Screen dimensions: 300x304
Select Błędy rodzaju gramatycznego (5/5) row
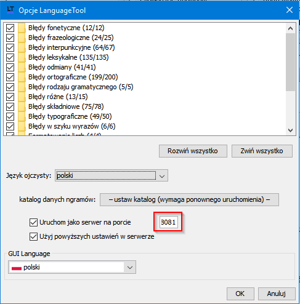(x=81, y=87)
